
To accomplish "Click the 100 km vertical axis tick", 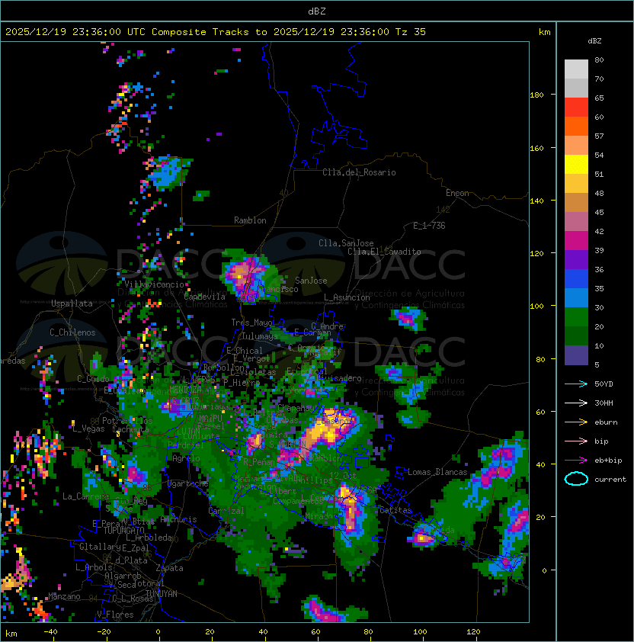I will [536, 307].
